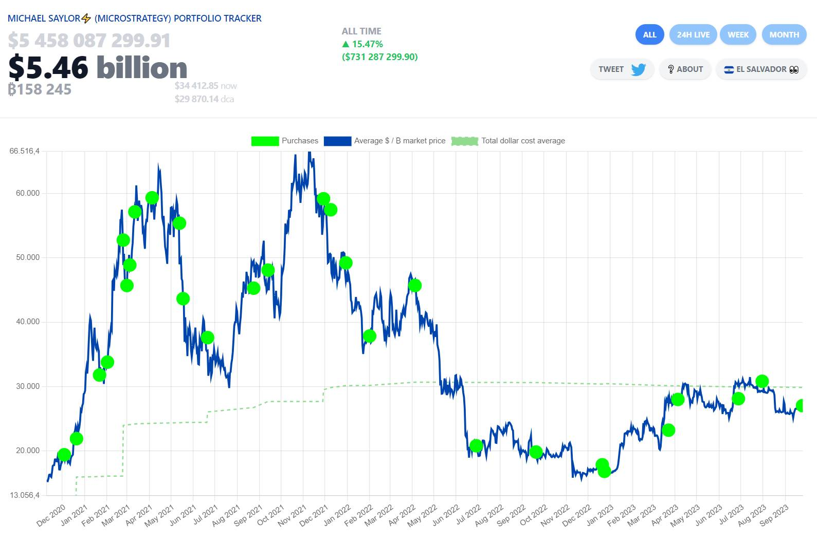Toggle the Total dollar cost average series
817x543 pixels.
click(x=508, y=141)
